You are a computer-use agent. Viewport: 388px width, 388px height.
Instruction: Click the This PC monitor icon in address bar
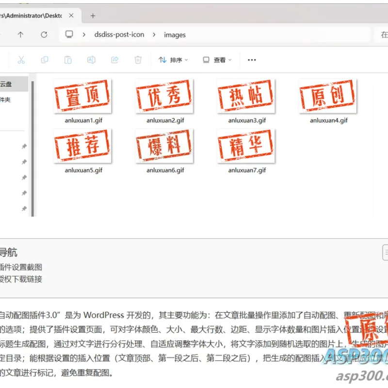click(x=69, y=34)
